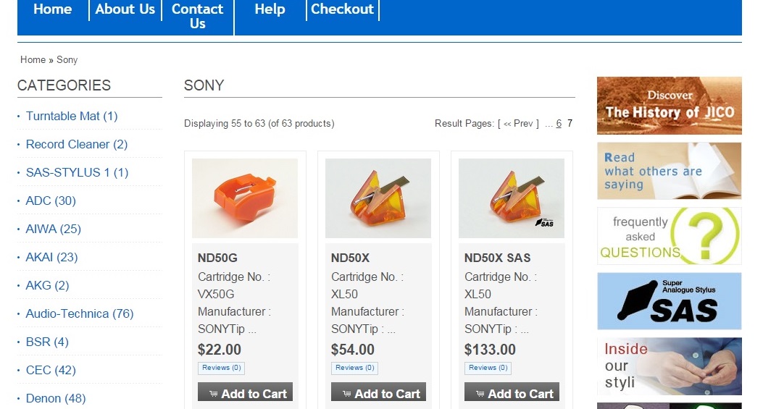Open the Contact Us page
Image resolution: width=763 pixels, height=409 pixels.
[x=197, y=16]
